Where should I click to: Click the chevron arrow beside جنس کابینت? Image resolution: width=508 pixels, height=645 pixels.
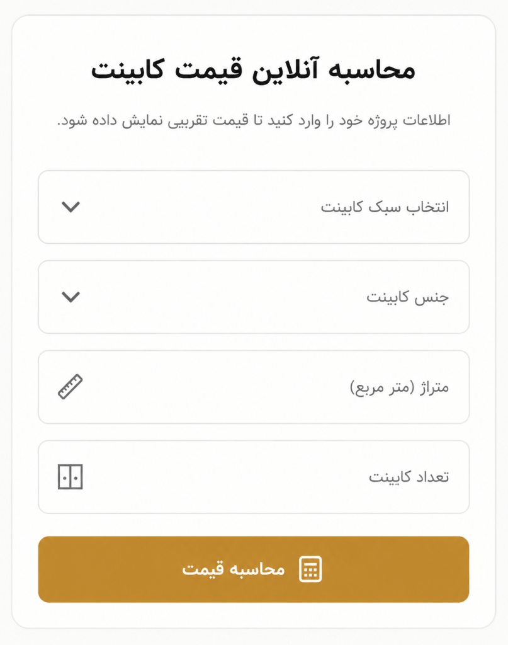point(71,297)
